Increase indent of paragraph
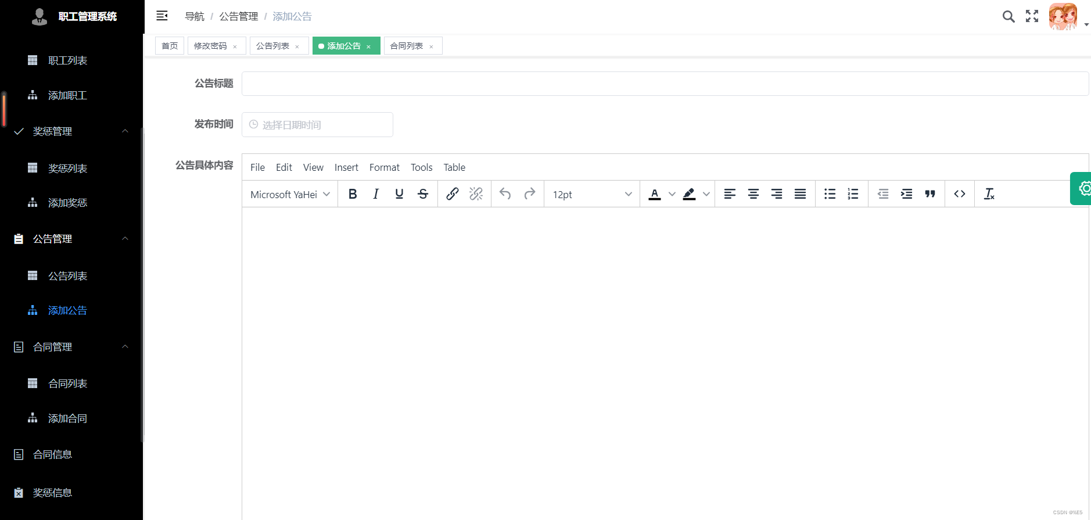The width and height of the screenshot is (1091, 520). tap(906, 194)
